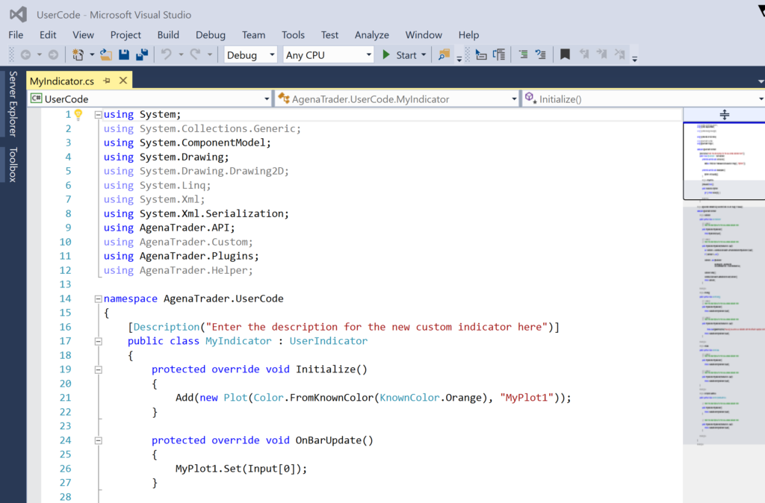Click the Visual Studio logo icon
This screenshot has height=503, width=765.
coord(18,14)
